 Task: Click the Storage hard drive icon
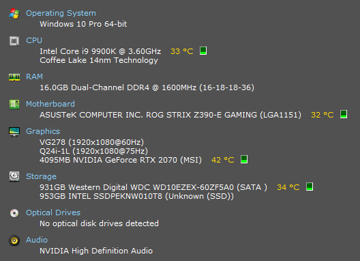[14, 176]
